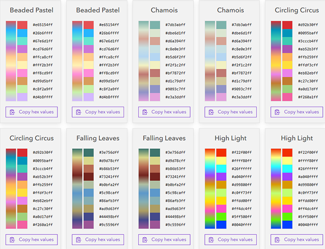Pick purple #cd76d6ff swatch in second Beaded Pastel
325x249 pixels.
coord(89,49)
